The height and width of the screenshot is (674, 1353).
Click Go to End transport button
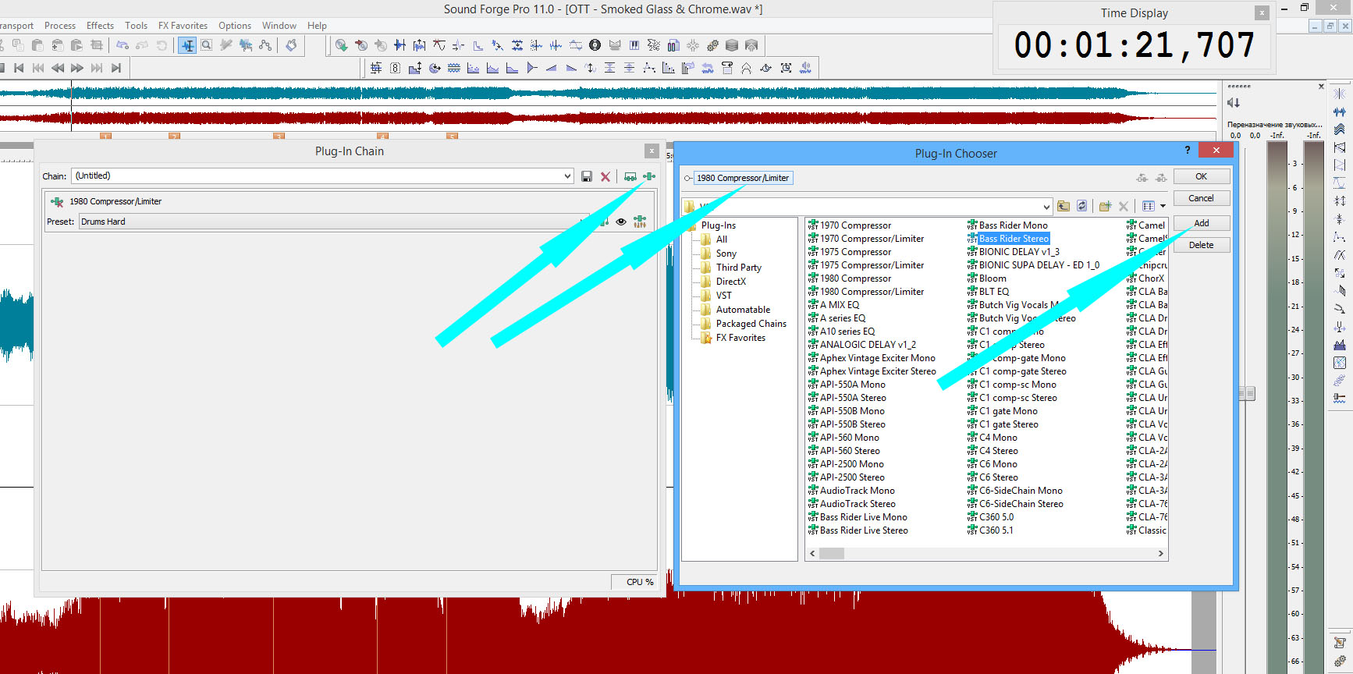(x=116, y=68)
